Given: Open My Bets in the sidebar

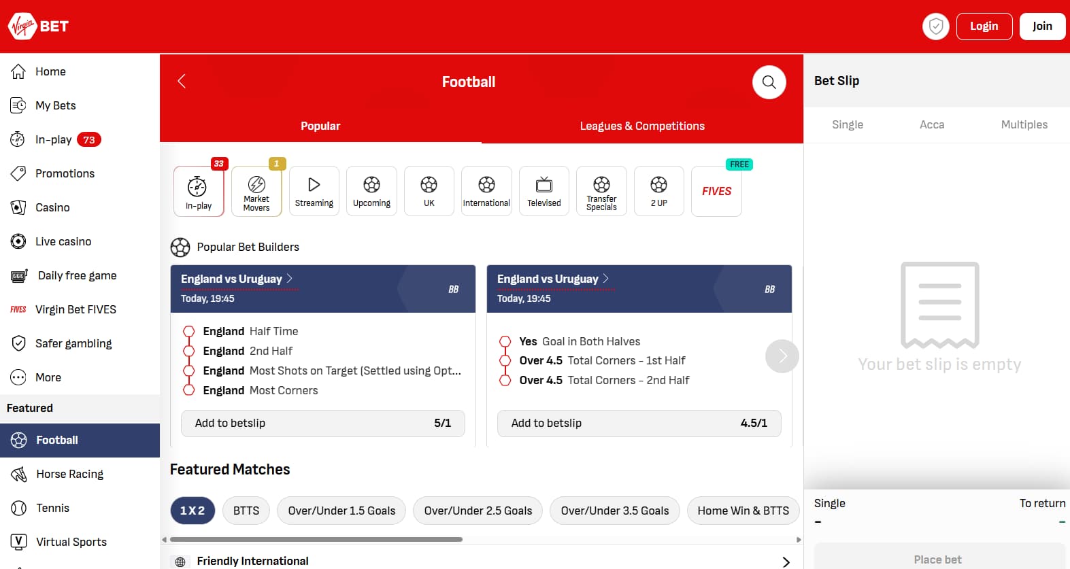Looking at the screenshot, I should click(80, 105).
